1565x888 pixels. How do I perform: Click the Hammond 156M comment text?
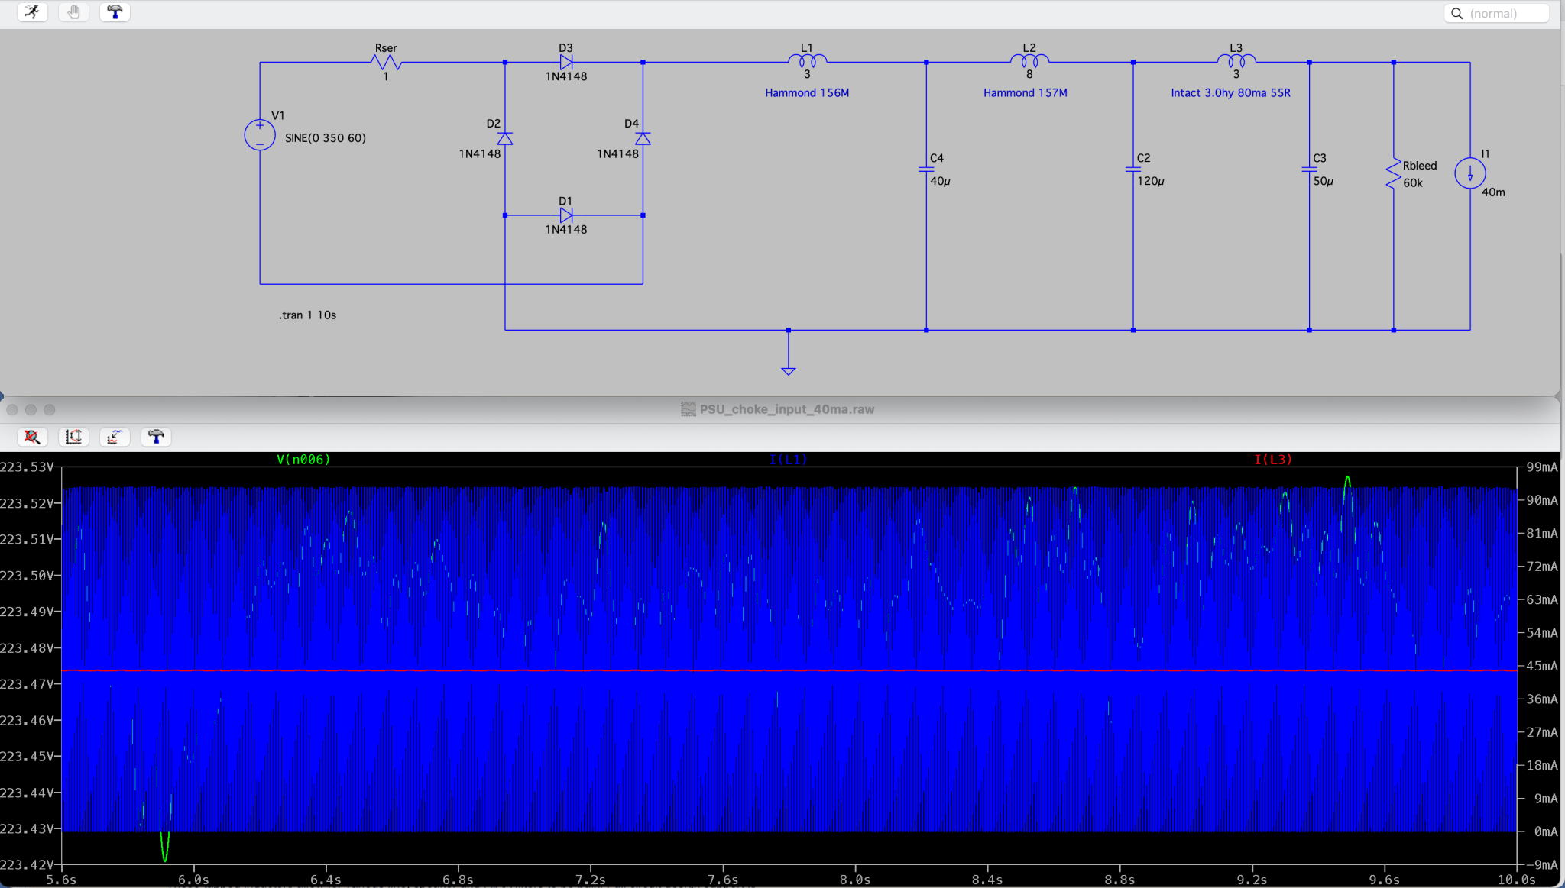click(x=807, y=92)
